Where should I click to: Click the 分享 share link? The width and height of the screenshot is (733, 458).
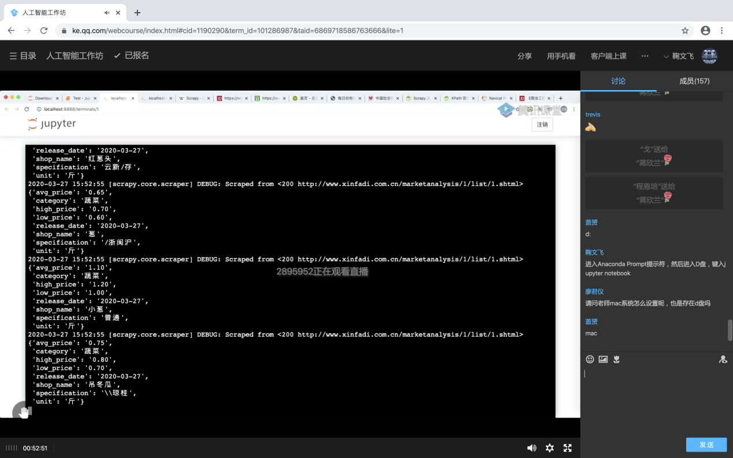point(524,56)
